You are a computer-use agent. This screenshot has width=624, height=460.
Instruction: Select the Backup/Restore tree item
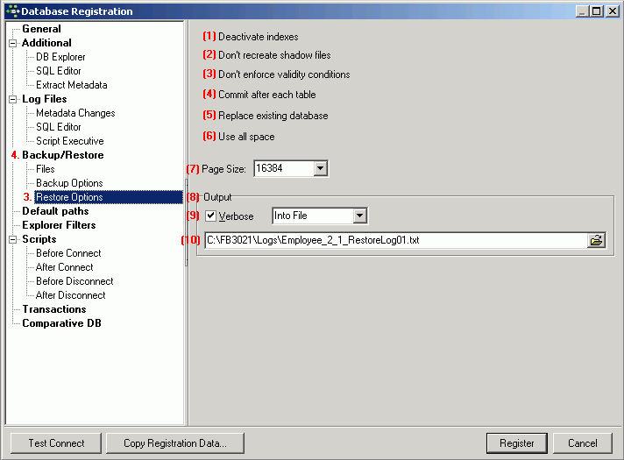point(63,155)
